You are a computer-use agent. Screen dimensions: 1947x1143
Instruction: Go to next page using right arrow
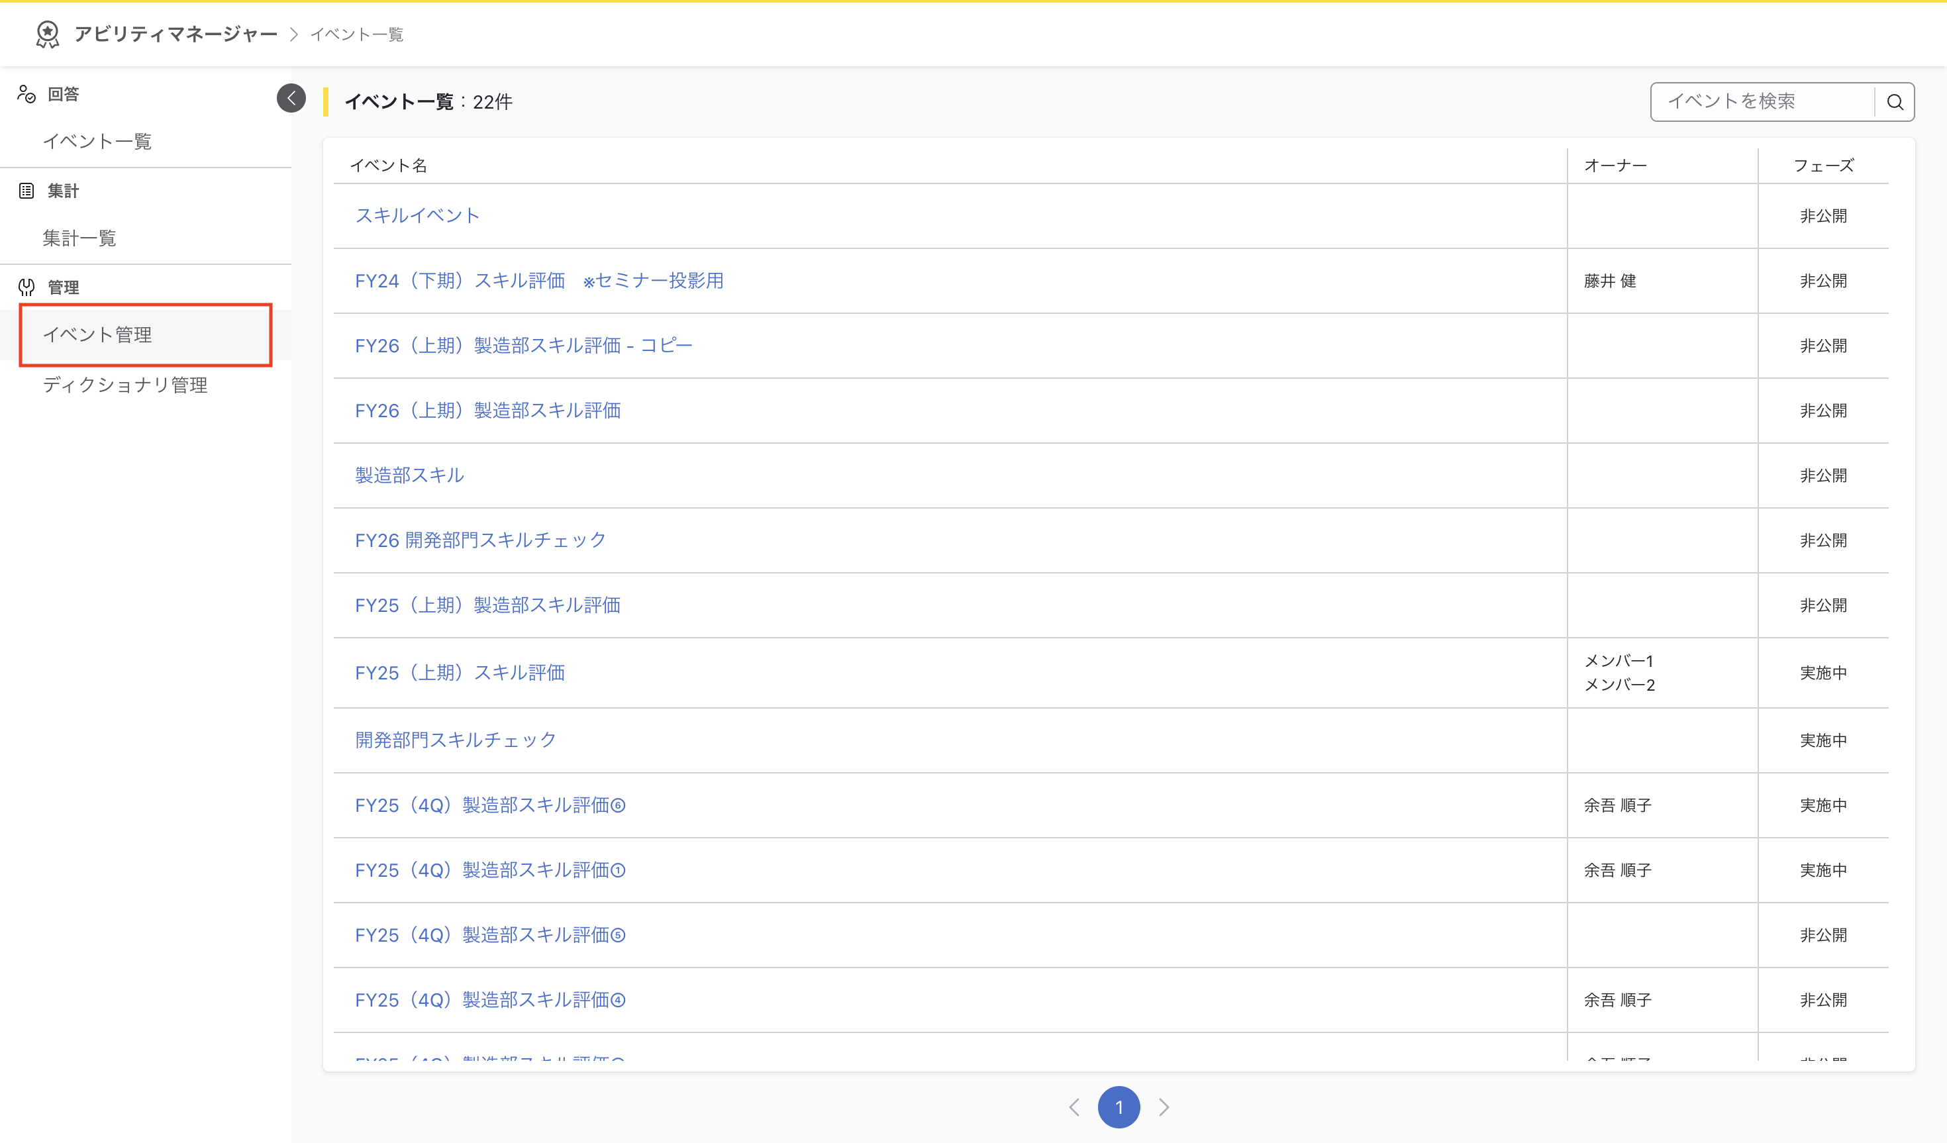(1165, 1107)
